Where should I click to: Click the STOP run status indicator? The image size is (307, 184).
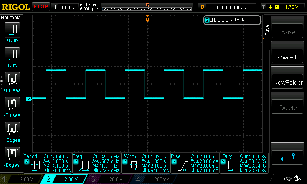[x=41, y=7]
